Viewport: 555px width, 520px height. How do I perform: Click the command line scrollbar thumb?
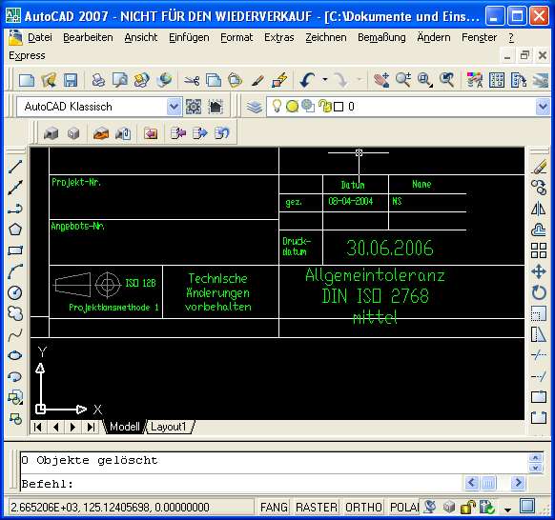point(488,483)
